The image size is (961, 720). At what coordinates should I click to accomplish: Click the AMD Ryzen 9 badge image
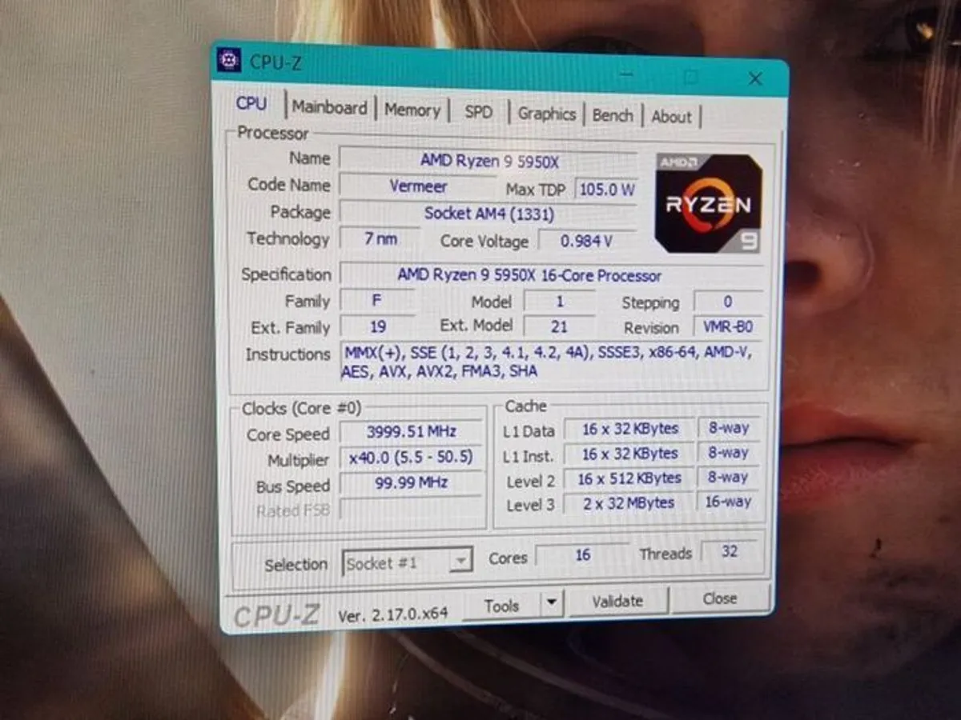coord(708,202)
